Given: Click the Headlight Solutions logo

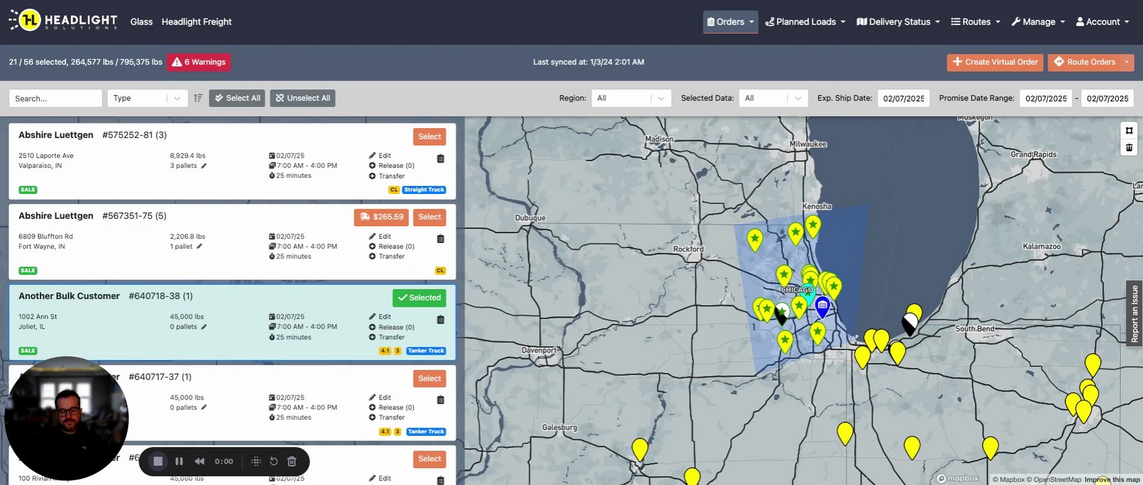Looking at the screenshot, I should coord(63,21).
